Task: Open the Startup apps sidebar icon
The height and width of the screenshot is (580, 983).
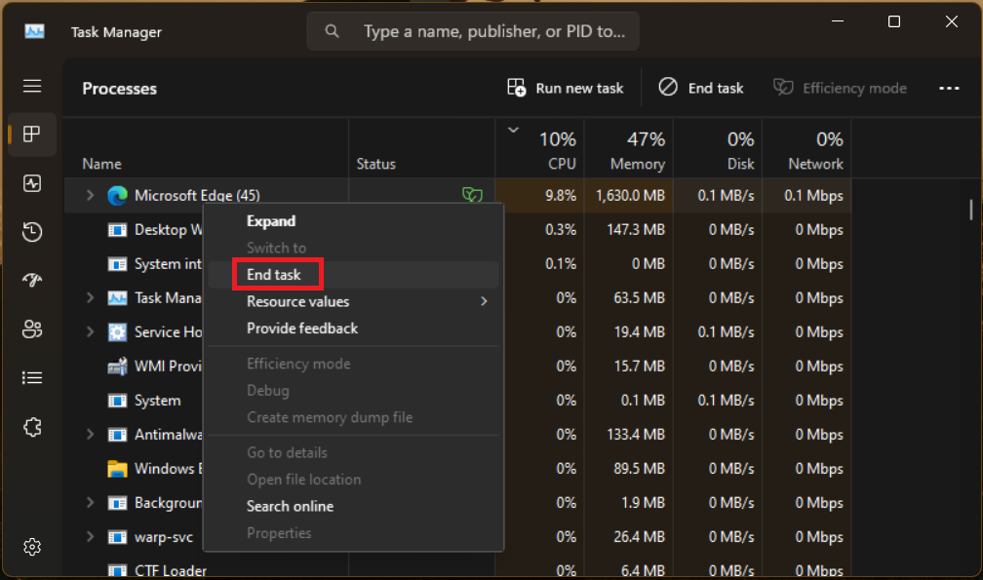Action: click(x=32, y=281)
